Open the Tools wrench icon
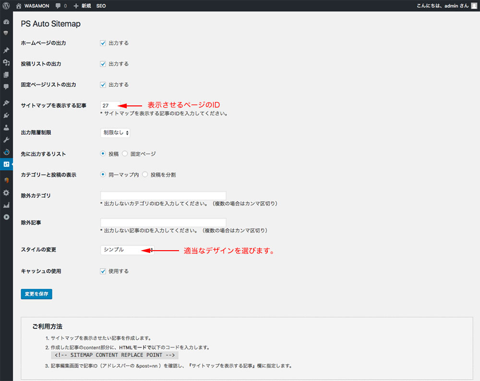 [x=6, y=140]
